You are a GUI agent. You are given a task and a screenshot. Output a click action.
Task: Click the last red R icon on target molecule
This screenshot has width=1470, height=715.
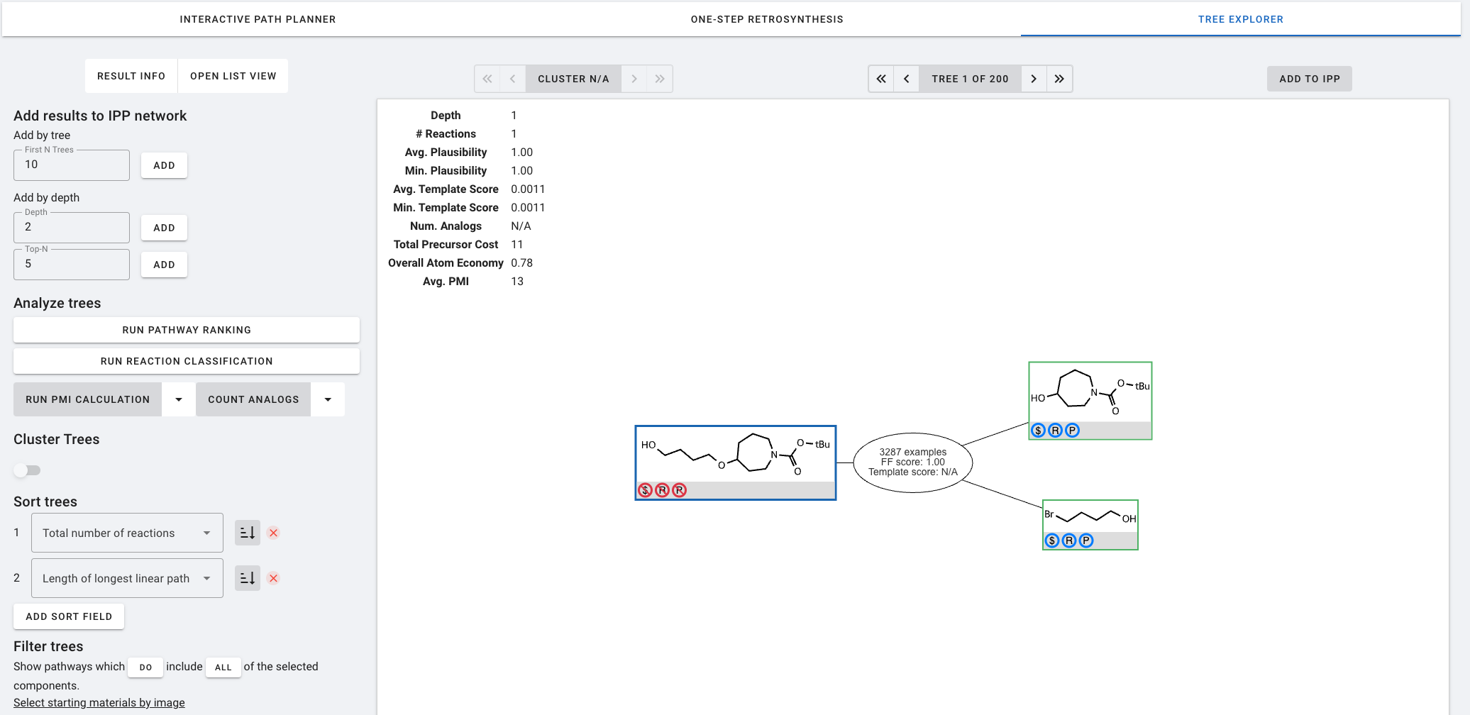click(x=679, y=490)
